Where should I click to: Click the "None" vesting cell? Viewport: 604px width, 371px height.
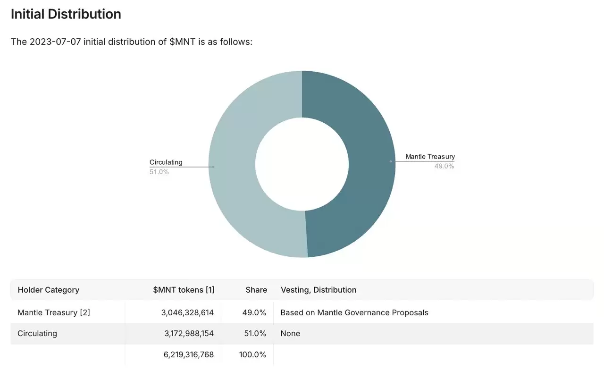pyautogui.click(x=290, y=333)
